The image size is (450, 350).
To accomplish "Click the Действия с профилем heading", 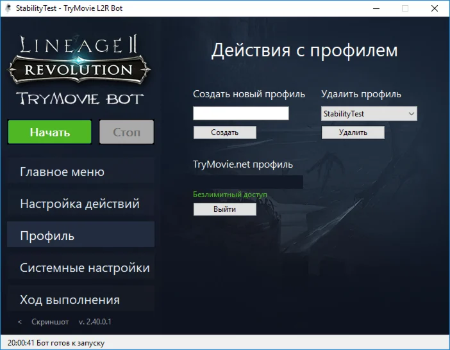I will click(x=304, y=51).
